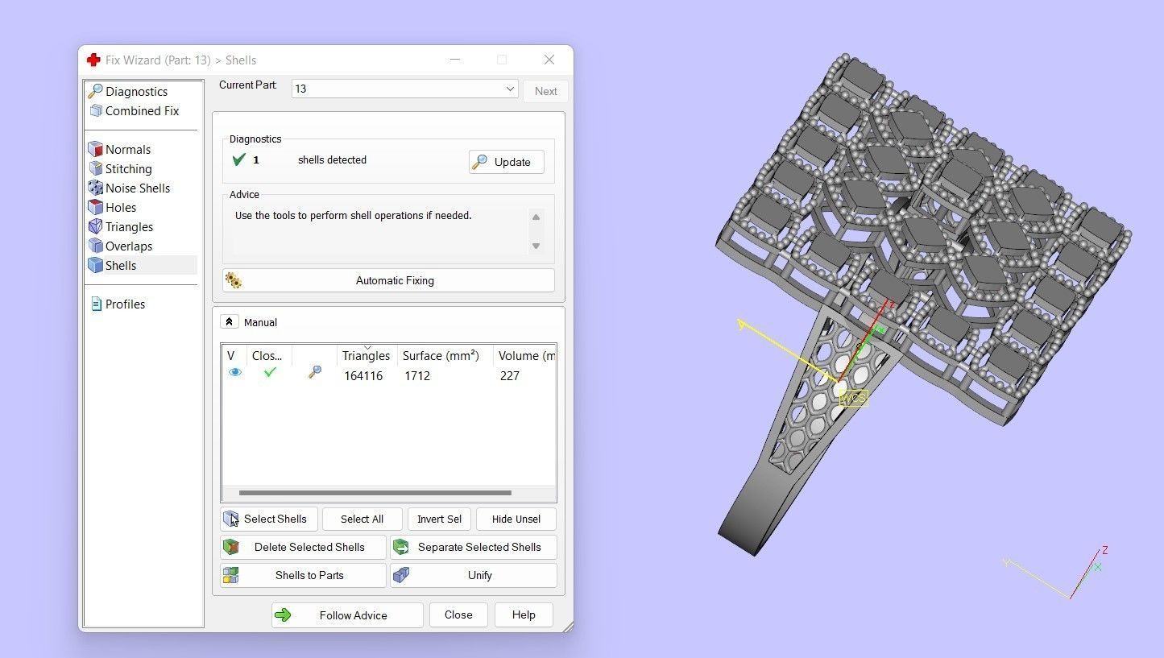Run Automatic Fixing

pos(388,280)
